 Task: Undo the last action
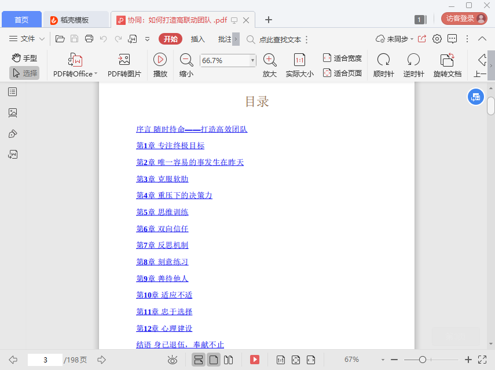(x=103, y=39)
